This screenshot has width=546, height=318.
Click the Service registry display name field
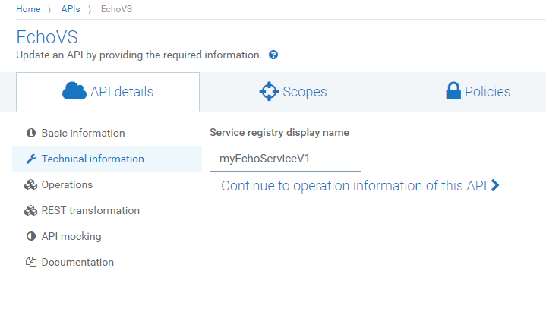coord(285,159)
